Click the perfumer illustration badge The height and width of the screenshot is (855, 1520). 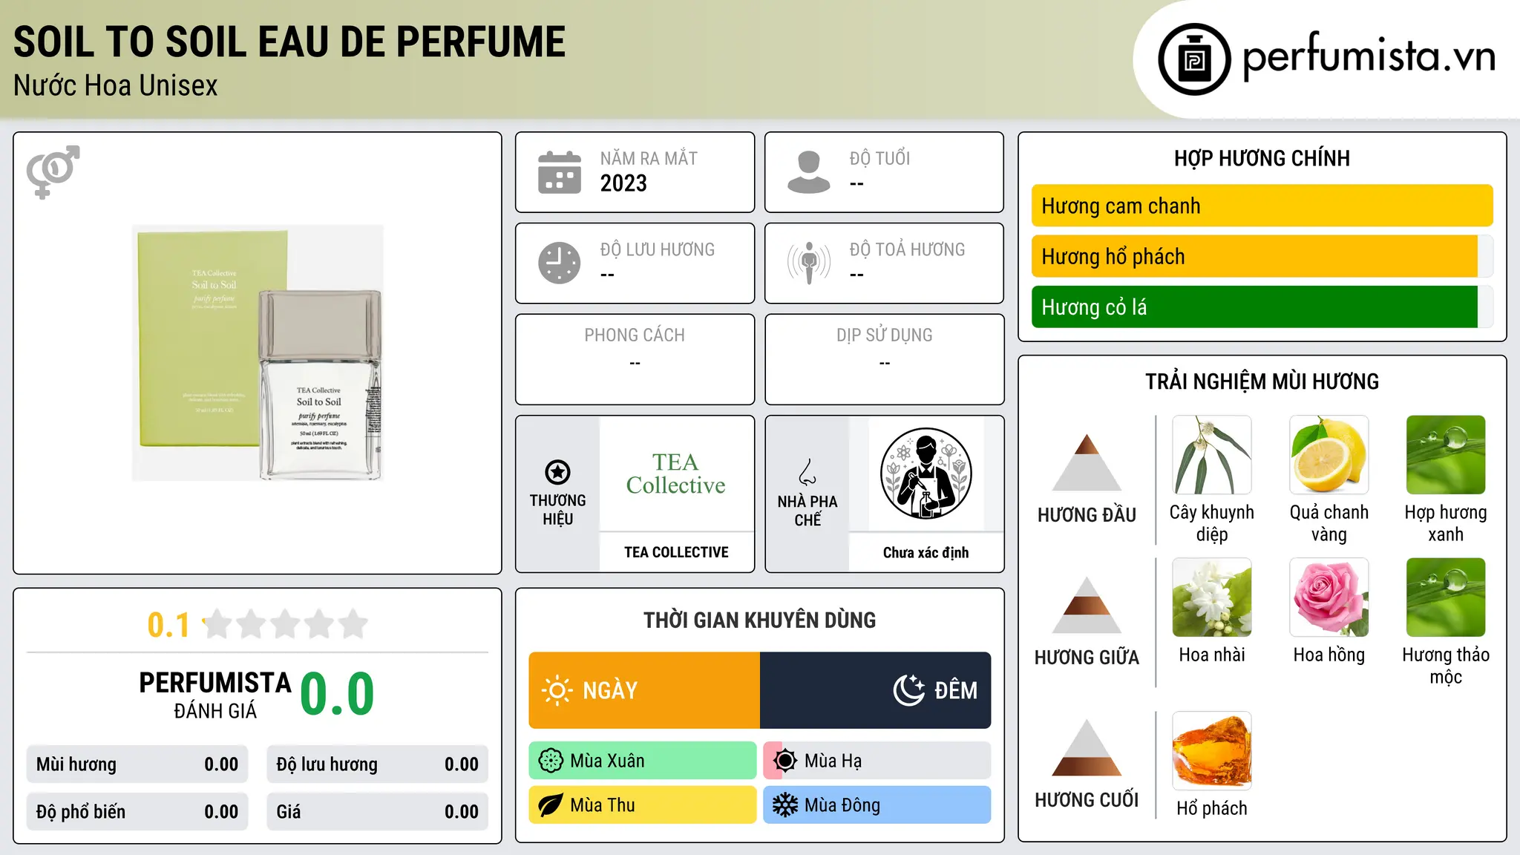[926, 474]
